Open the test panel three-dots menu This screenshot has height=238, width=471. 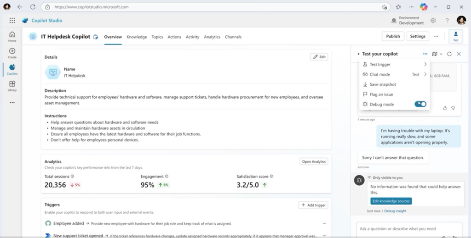[425, 54]
